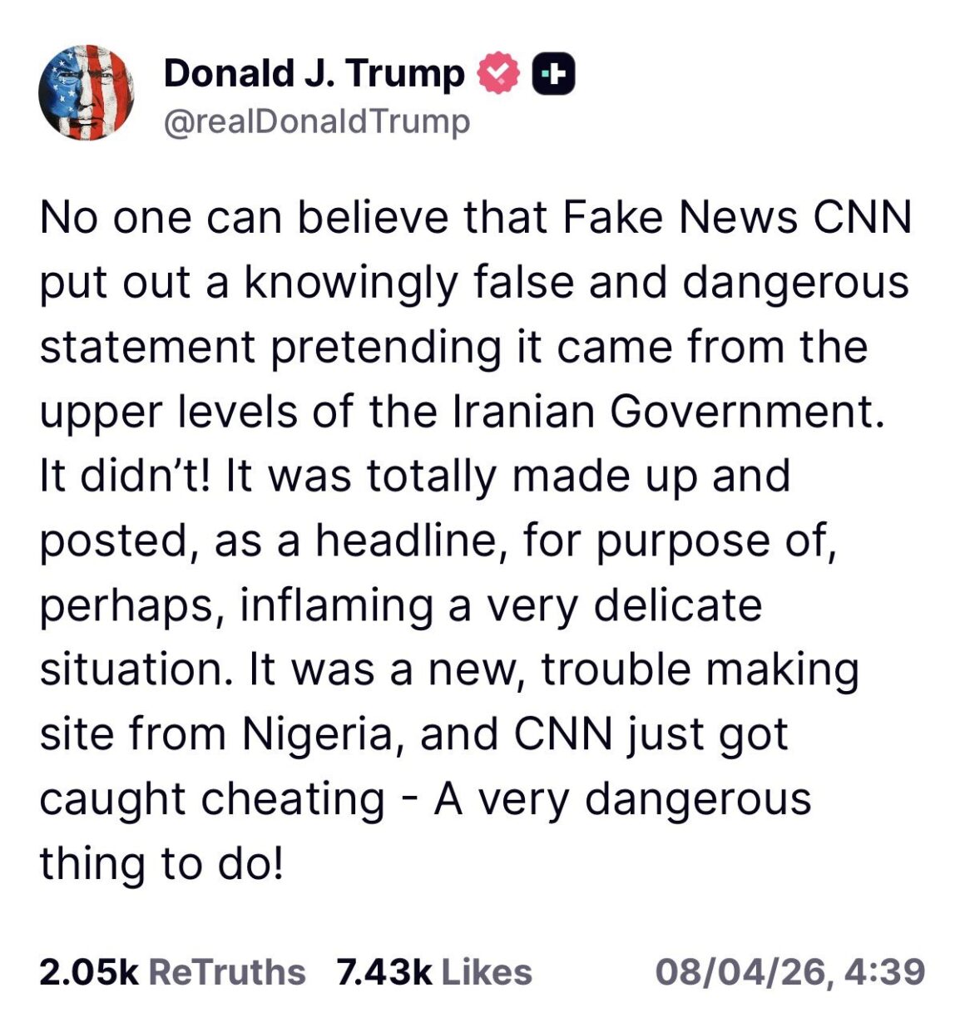Click the display name Donald J. Trump

(x=314, y=72)
